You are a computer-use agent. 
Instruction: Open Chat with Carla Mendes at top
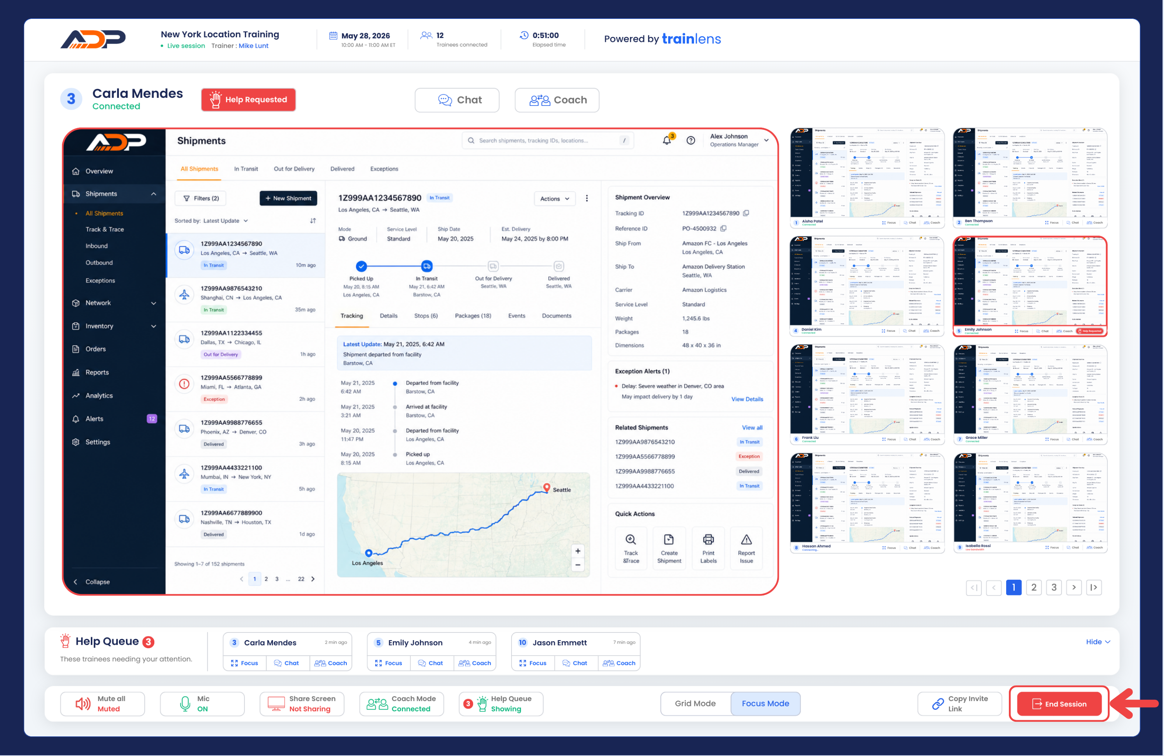(457, 100)
